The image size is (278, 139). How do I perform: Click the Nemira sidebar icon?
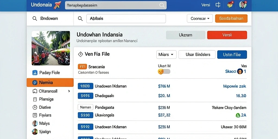[x=35, y=83]
